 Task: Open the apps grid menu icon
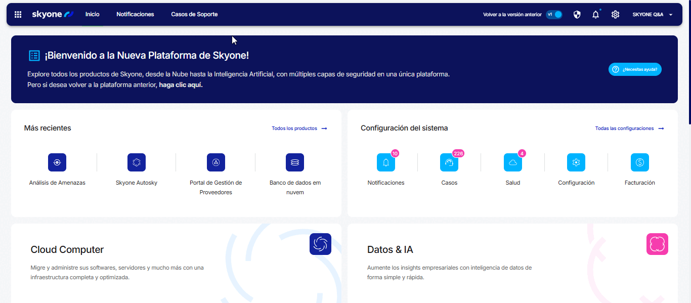[18, 15]
